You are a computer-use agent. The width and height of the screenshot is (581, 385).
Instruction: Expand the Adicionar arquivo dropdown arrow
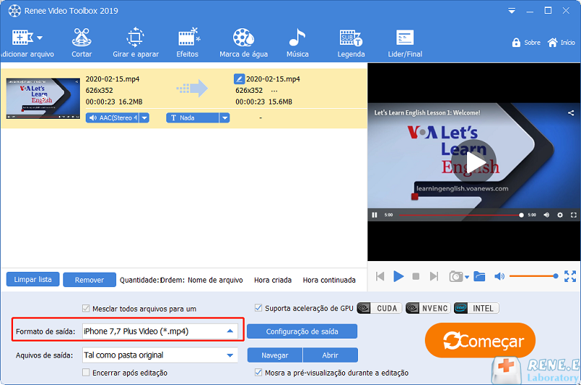[40, 38]
